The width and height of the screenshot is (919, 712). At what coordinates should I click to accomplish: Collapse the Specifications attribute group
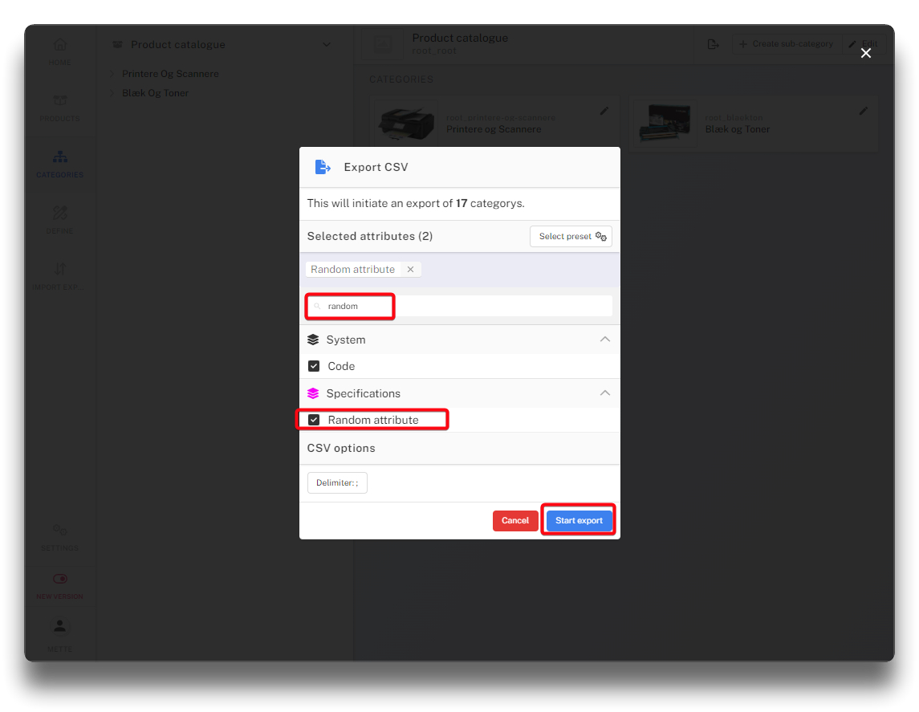click(605, 393)
